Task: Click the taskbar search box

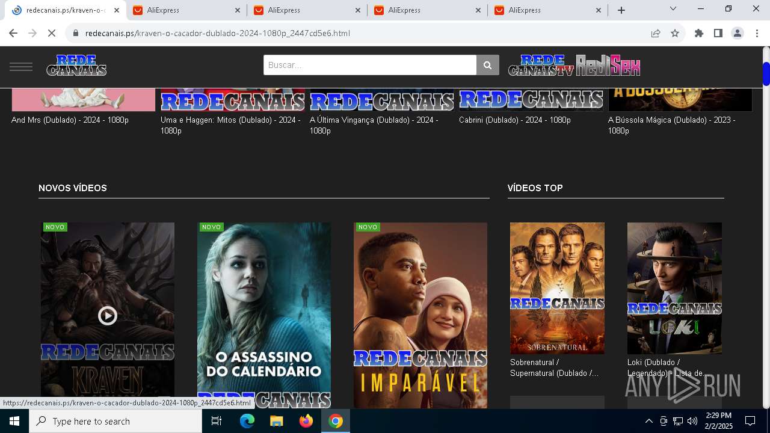Action: [x=115, y=421]
